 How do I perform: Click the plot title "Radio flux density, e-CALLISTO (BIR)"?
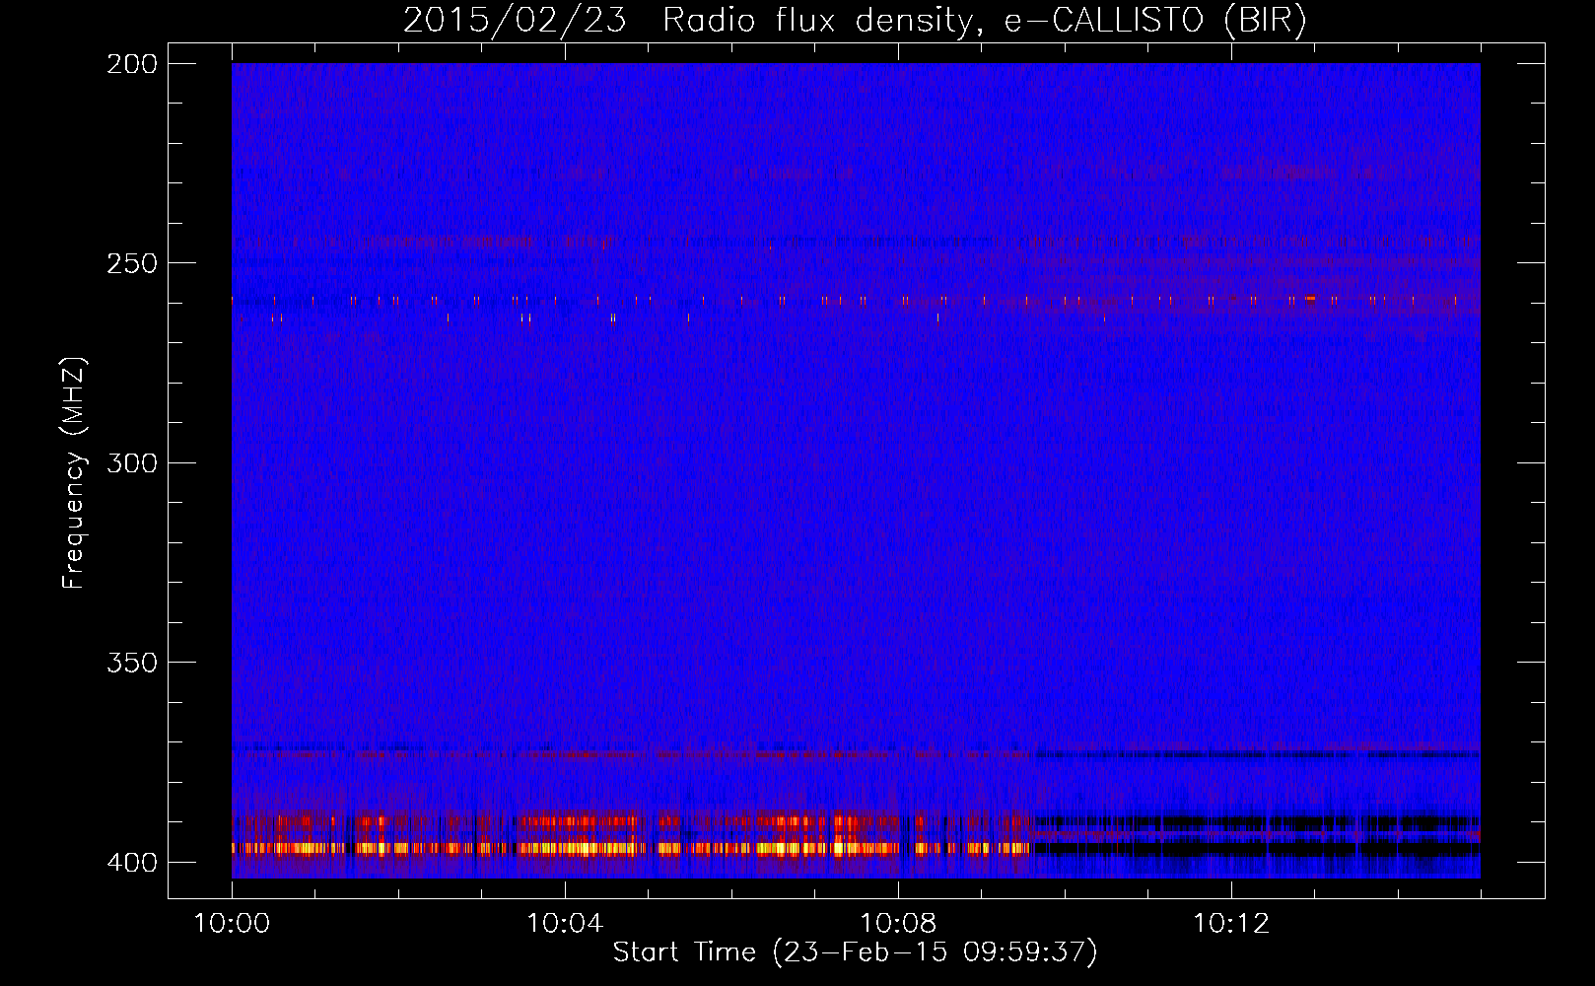pos(984,20)
